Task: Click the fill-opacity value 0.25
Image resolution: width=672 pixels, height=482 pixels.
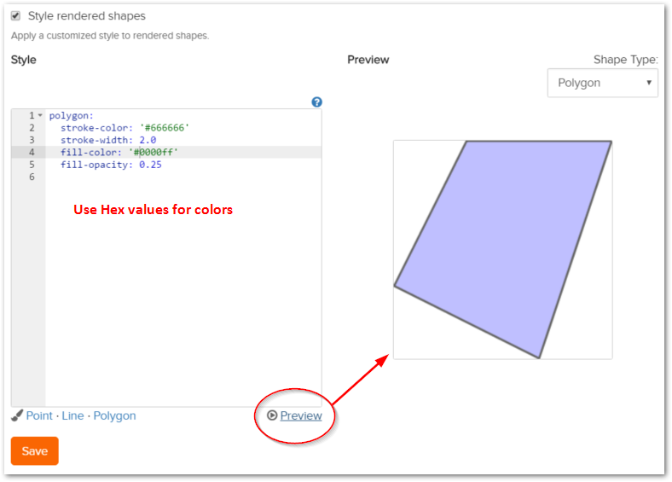Action: tap(150, 165)
